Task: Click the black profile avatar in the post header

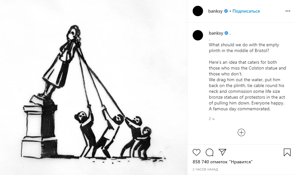Action: click(198, 11)
